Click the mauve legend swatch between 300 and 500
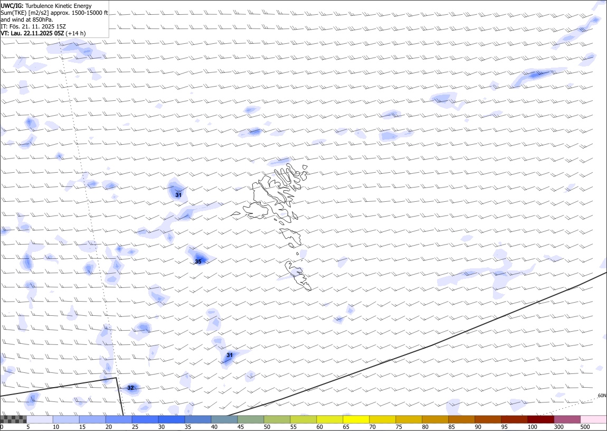Screen dimensions: 607x431 [x=567, y=419]
